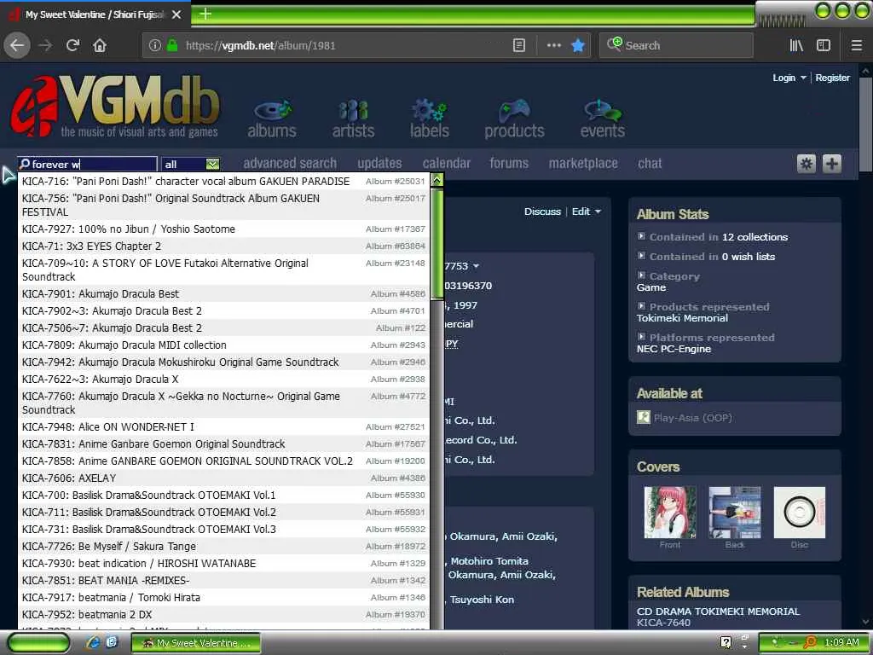Open the advanced search menu item
873x655 pixels.
(290, 163)
